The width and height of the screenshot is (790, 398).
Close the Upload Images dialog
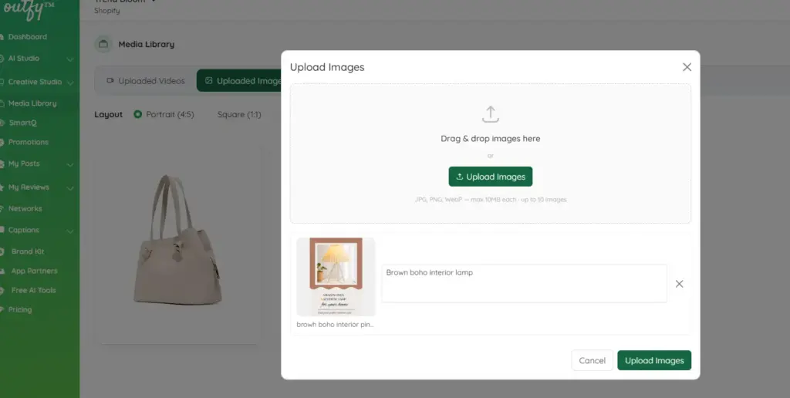687,67
